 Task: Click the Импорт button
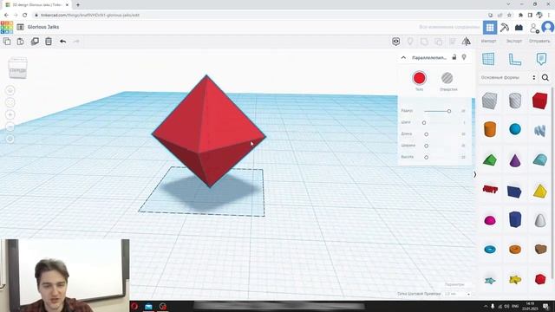pyautogui.click(x=488, y=41)
